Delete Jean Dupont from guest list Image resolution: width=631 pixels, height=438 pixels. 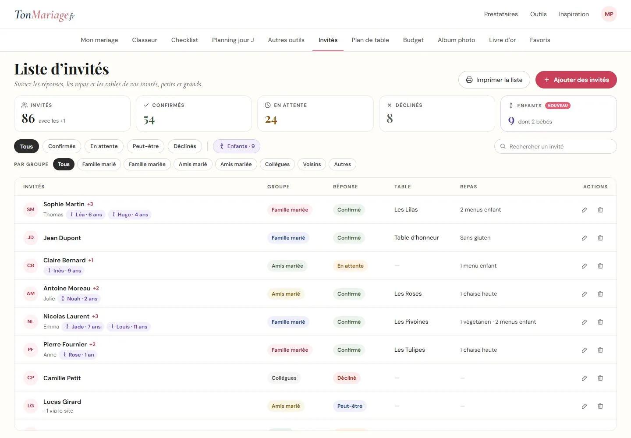tap(600, 238)
